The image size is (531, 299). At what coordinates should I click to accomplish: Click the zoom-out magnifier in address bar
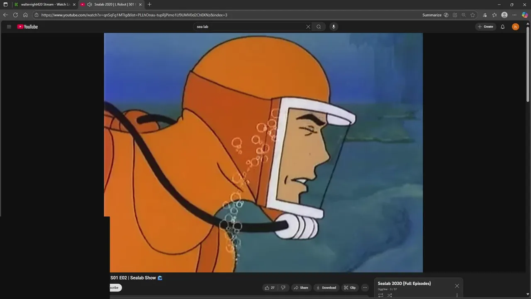(x=464, y=15)
